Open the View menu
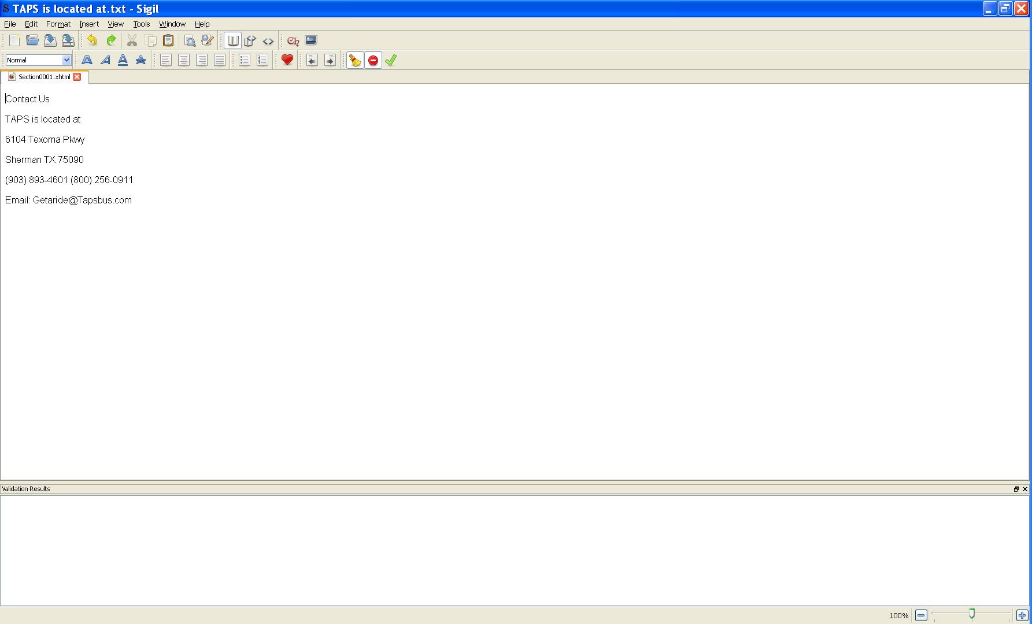The height and width of the screenshot is (624, 1032). coord(116,24)
